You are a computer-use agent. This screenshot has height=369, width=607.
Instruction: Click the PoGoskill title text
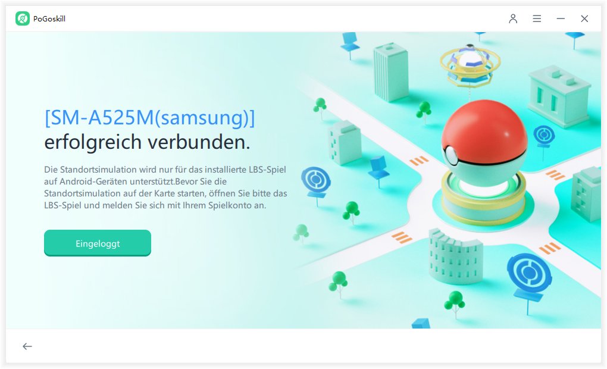49,18
